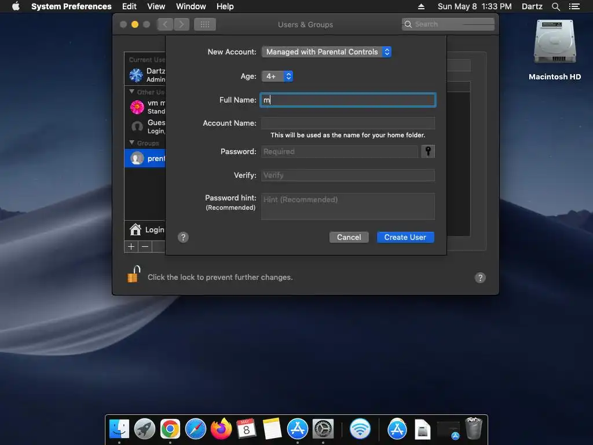Open the Window menu
The width and height of the screenshot is (593, 445).
[x=191, y=6]
